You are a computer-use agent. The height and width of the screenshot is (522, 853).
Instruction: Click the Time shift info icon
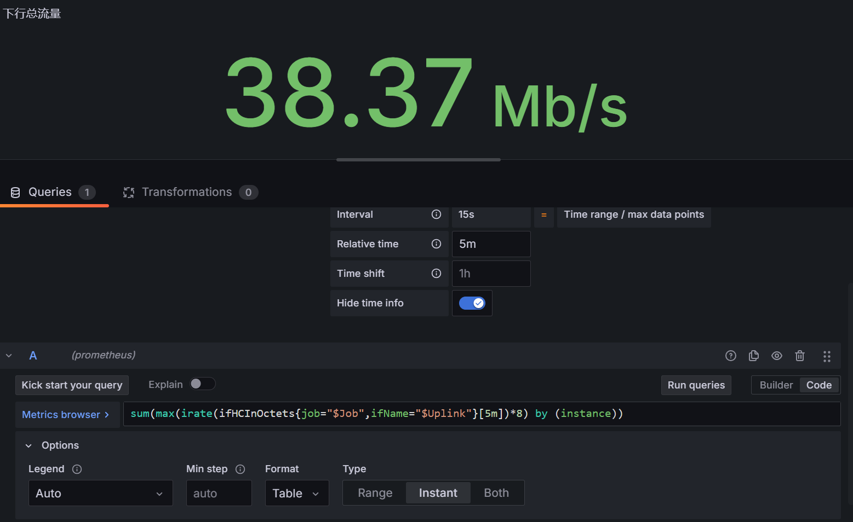(436, 274)
